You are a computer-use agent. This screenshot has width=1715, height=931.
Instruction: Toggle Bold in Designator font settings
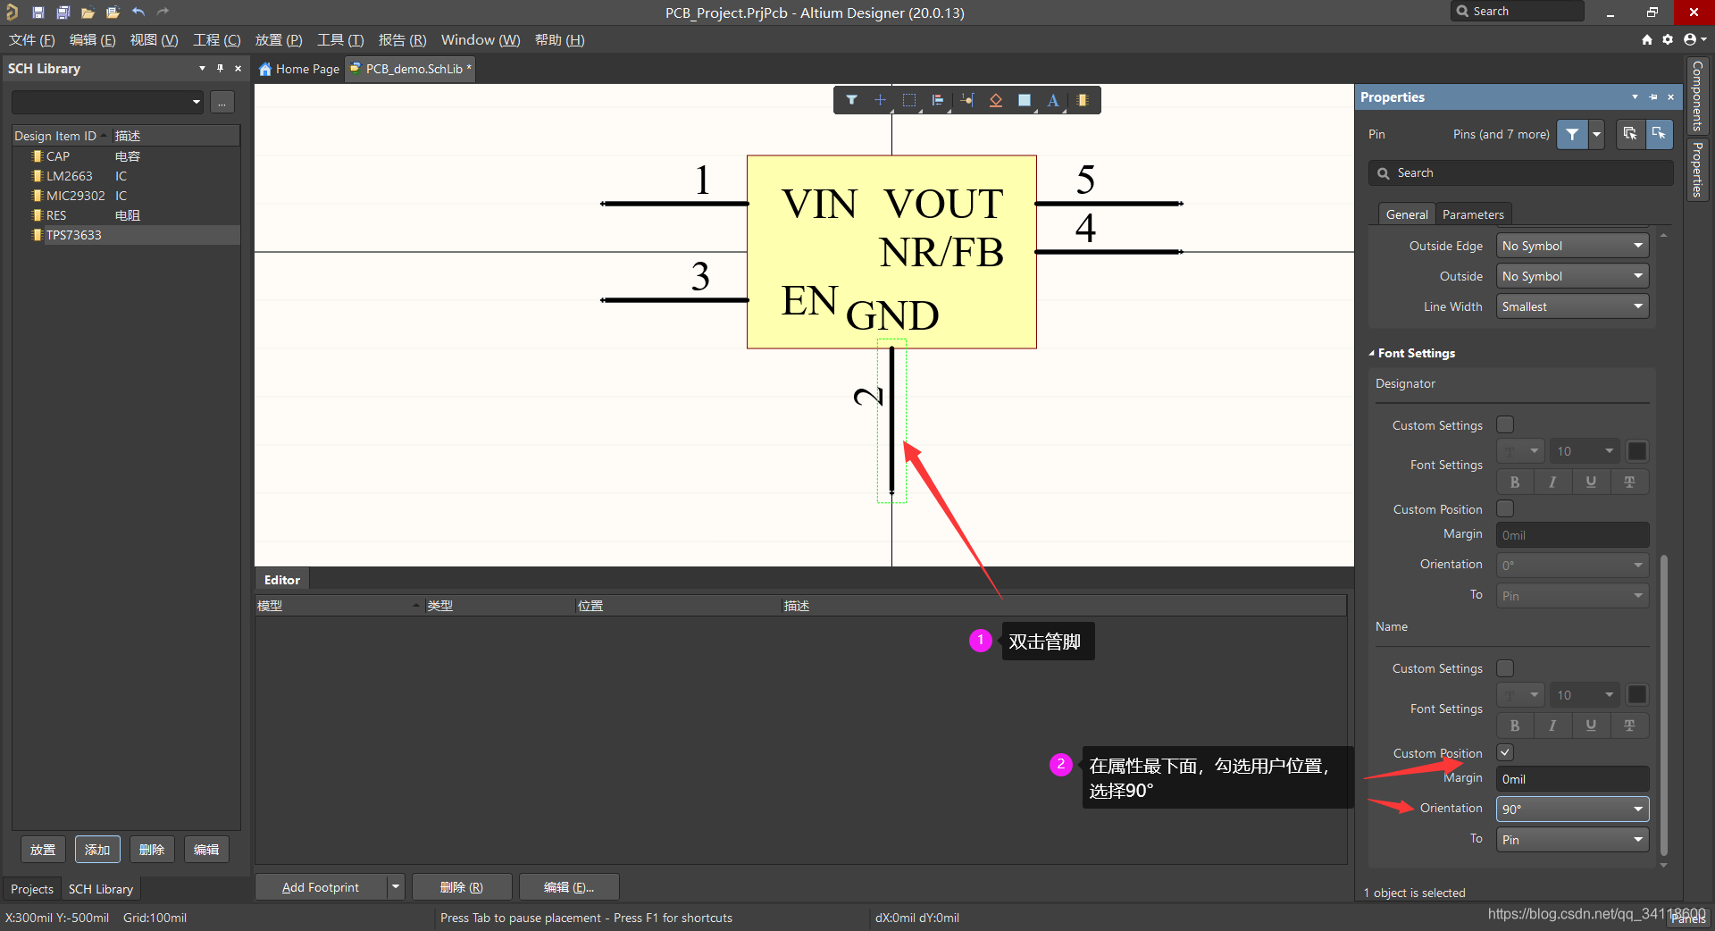click(1515, 482)
